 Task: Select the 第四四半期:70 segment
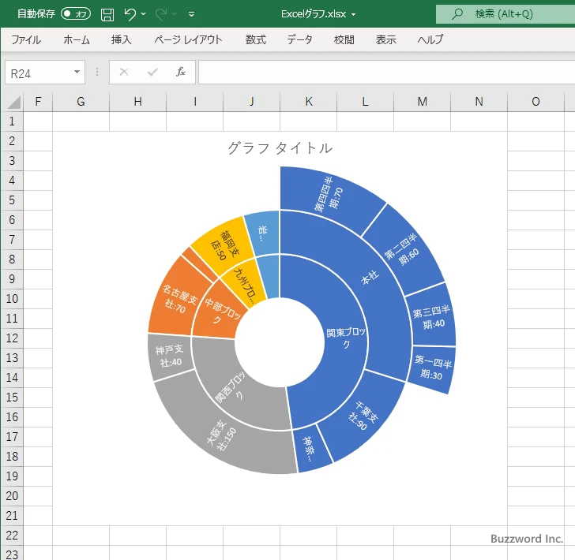pos(329,194)
